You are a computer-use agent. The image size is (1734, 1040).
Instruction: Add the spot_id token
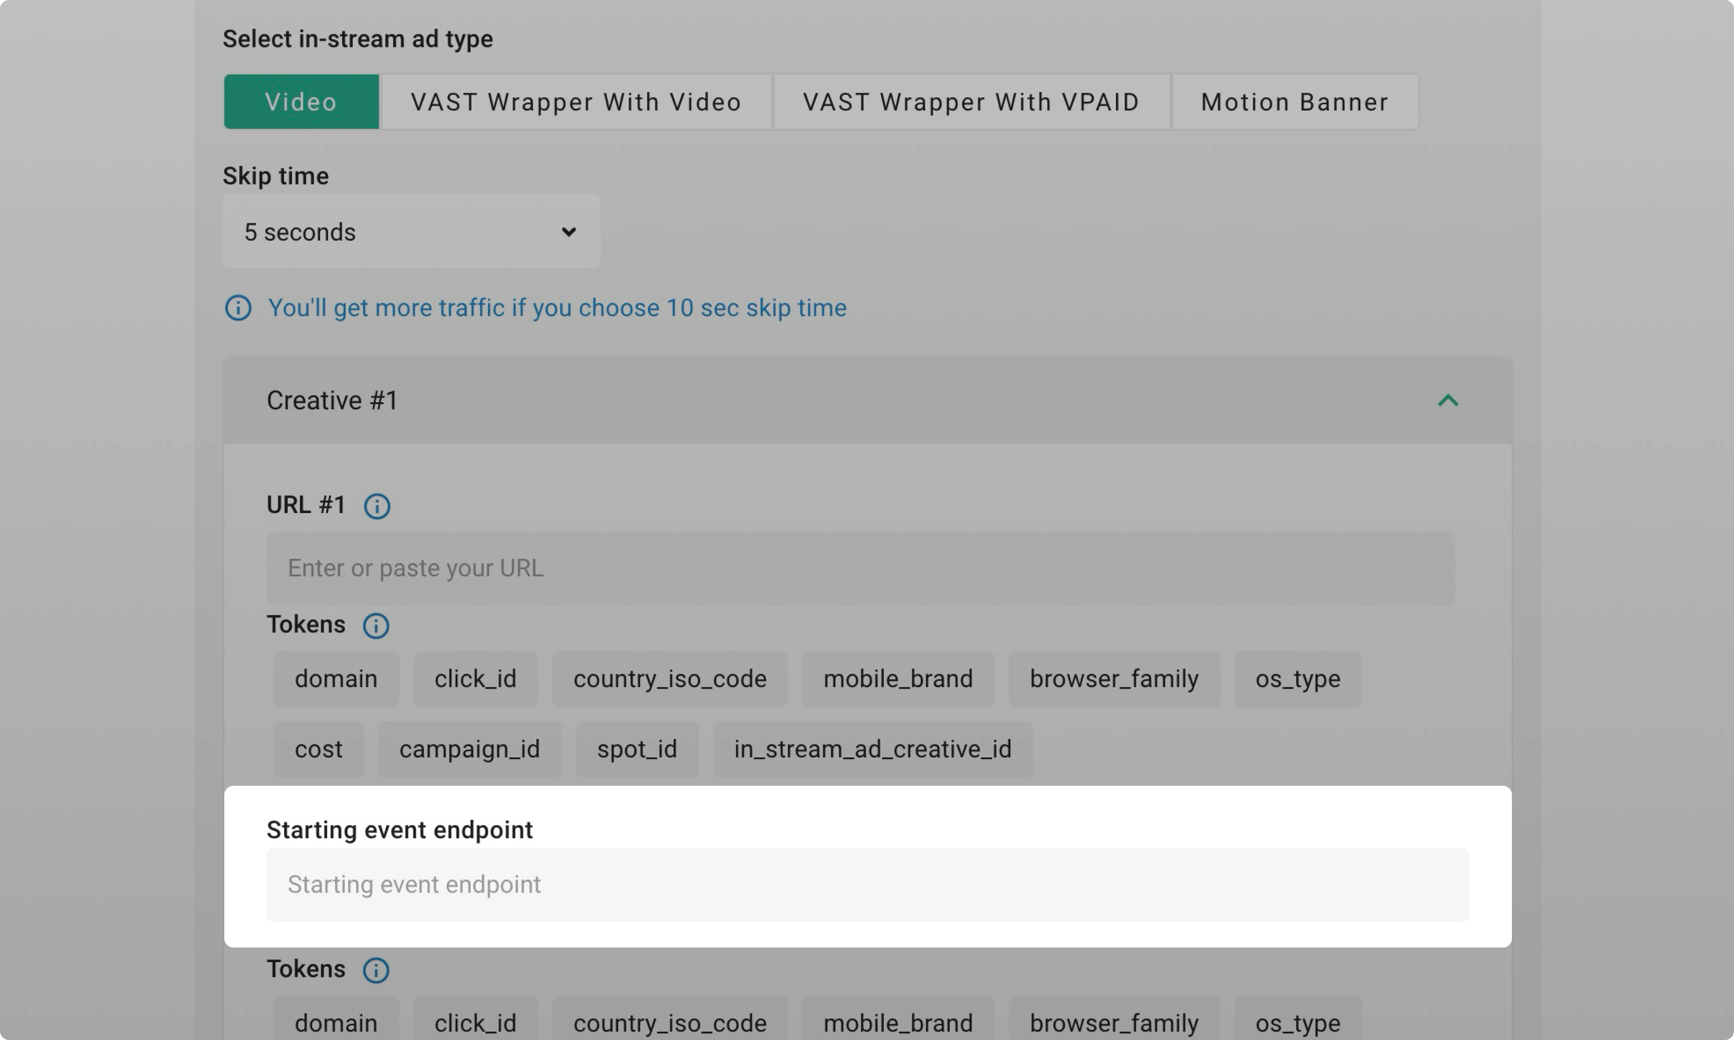pyautogui.click(x=636, y=749)
